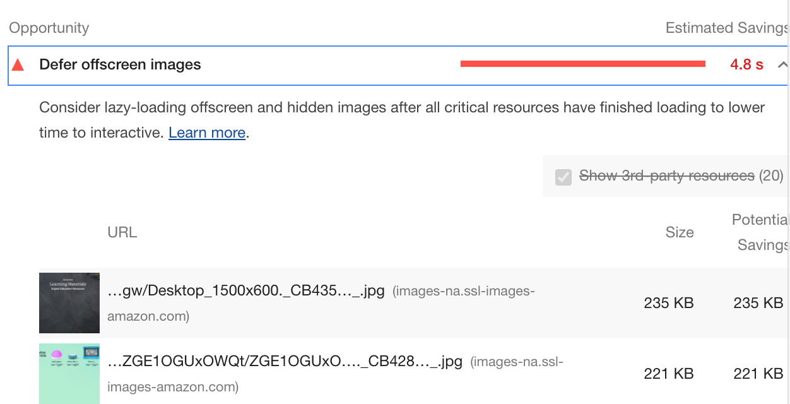Screen dimensions: 790x404
Task: Click the green product banner thumbnail
Action: [69, 374]
